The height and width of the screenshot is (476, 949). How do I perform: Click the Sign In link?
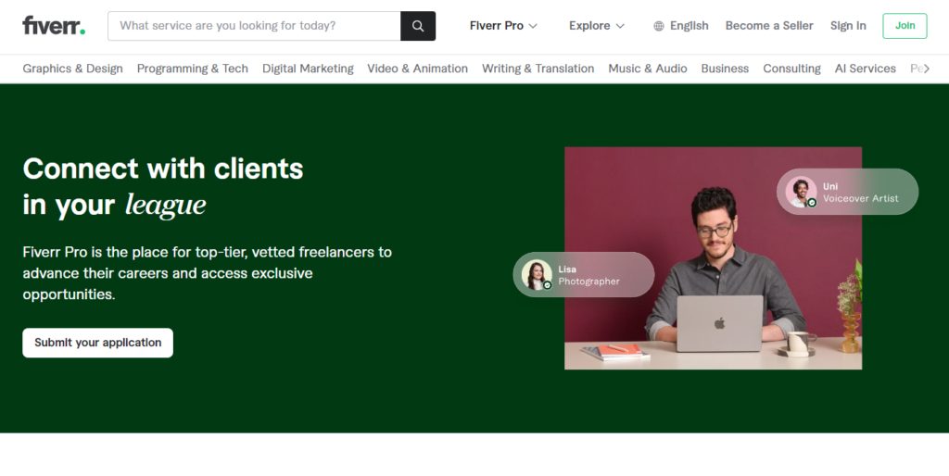click(848, 26)
